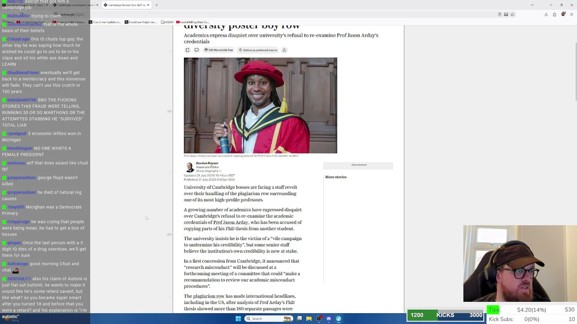
Task: Open the browser hamburger menu
Action: click(572, 14)
